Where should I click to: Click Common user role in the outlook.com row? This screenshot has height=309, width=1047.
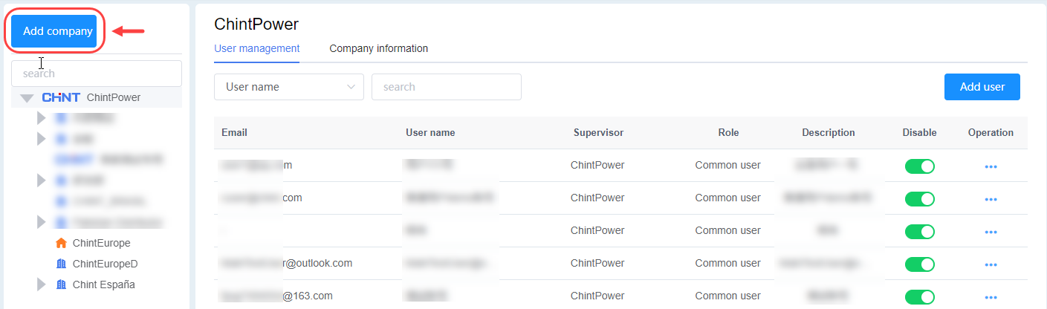(x=728, y=263)
